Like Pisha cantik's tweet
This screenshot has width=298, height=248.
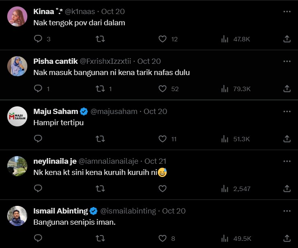[x=162, y=89]
